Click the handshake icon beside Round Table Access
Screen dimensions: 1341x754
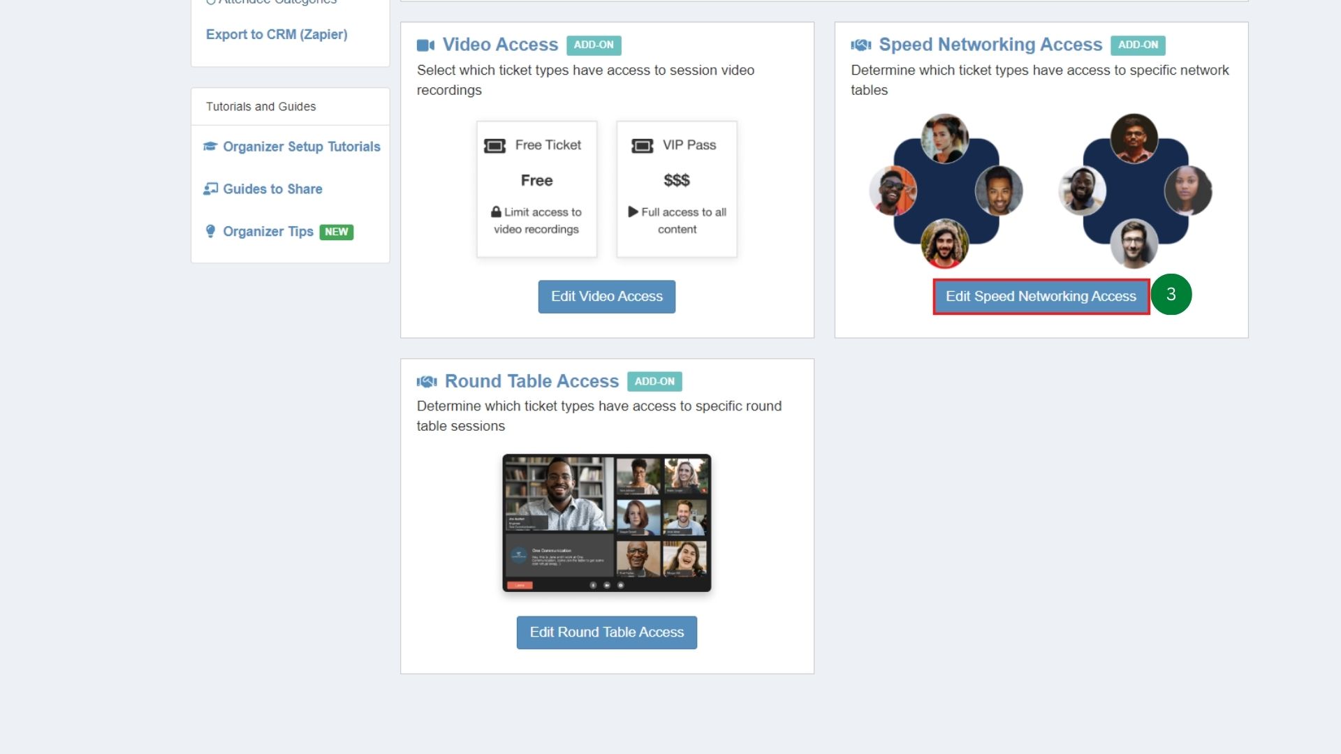click(427, 380)
